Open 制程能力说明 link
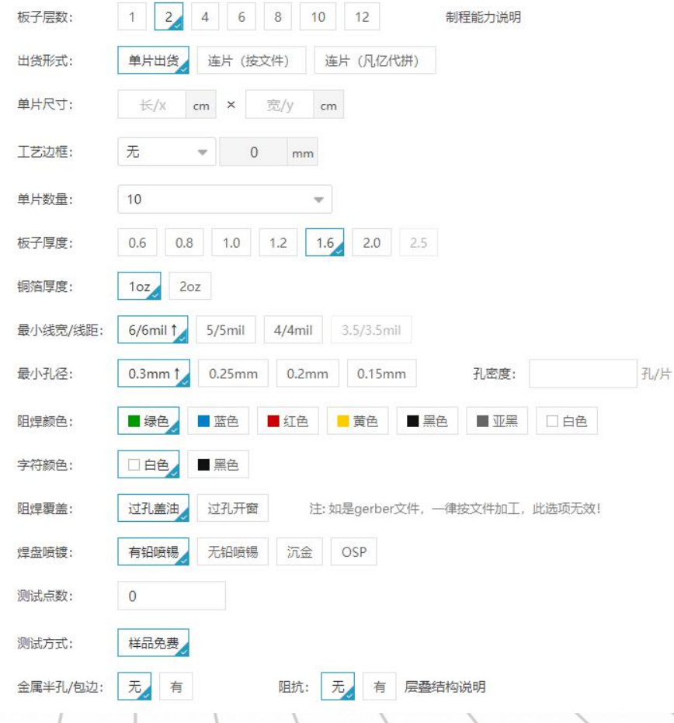The image size is (674, 723). (483, 17)
